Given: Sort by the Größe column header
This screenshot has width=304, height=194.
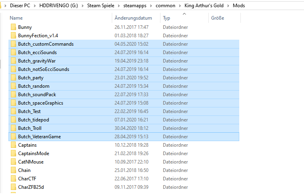Looking at the screenshot, I should click(217, 18).
